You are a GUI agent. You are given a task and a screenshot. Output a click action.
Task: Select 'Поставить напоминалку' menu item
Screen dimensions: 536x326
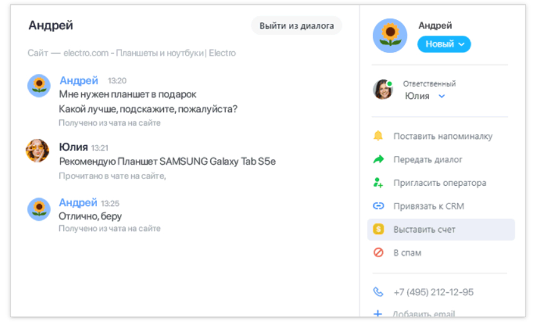443,136
